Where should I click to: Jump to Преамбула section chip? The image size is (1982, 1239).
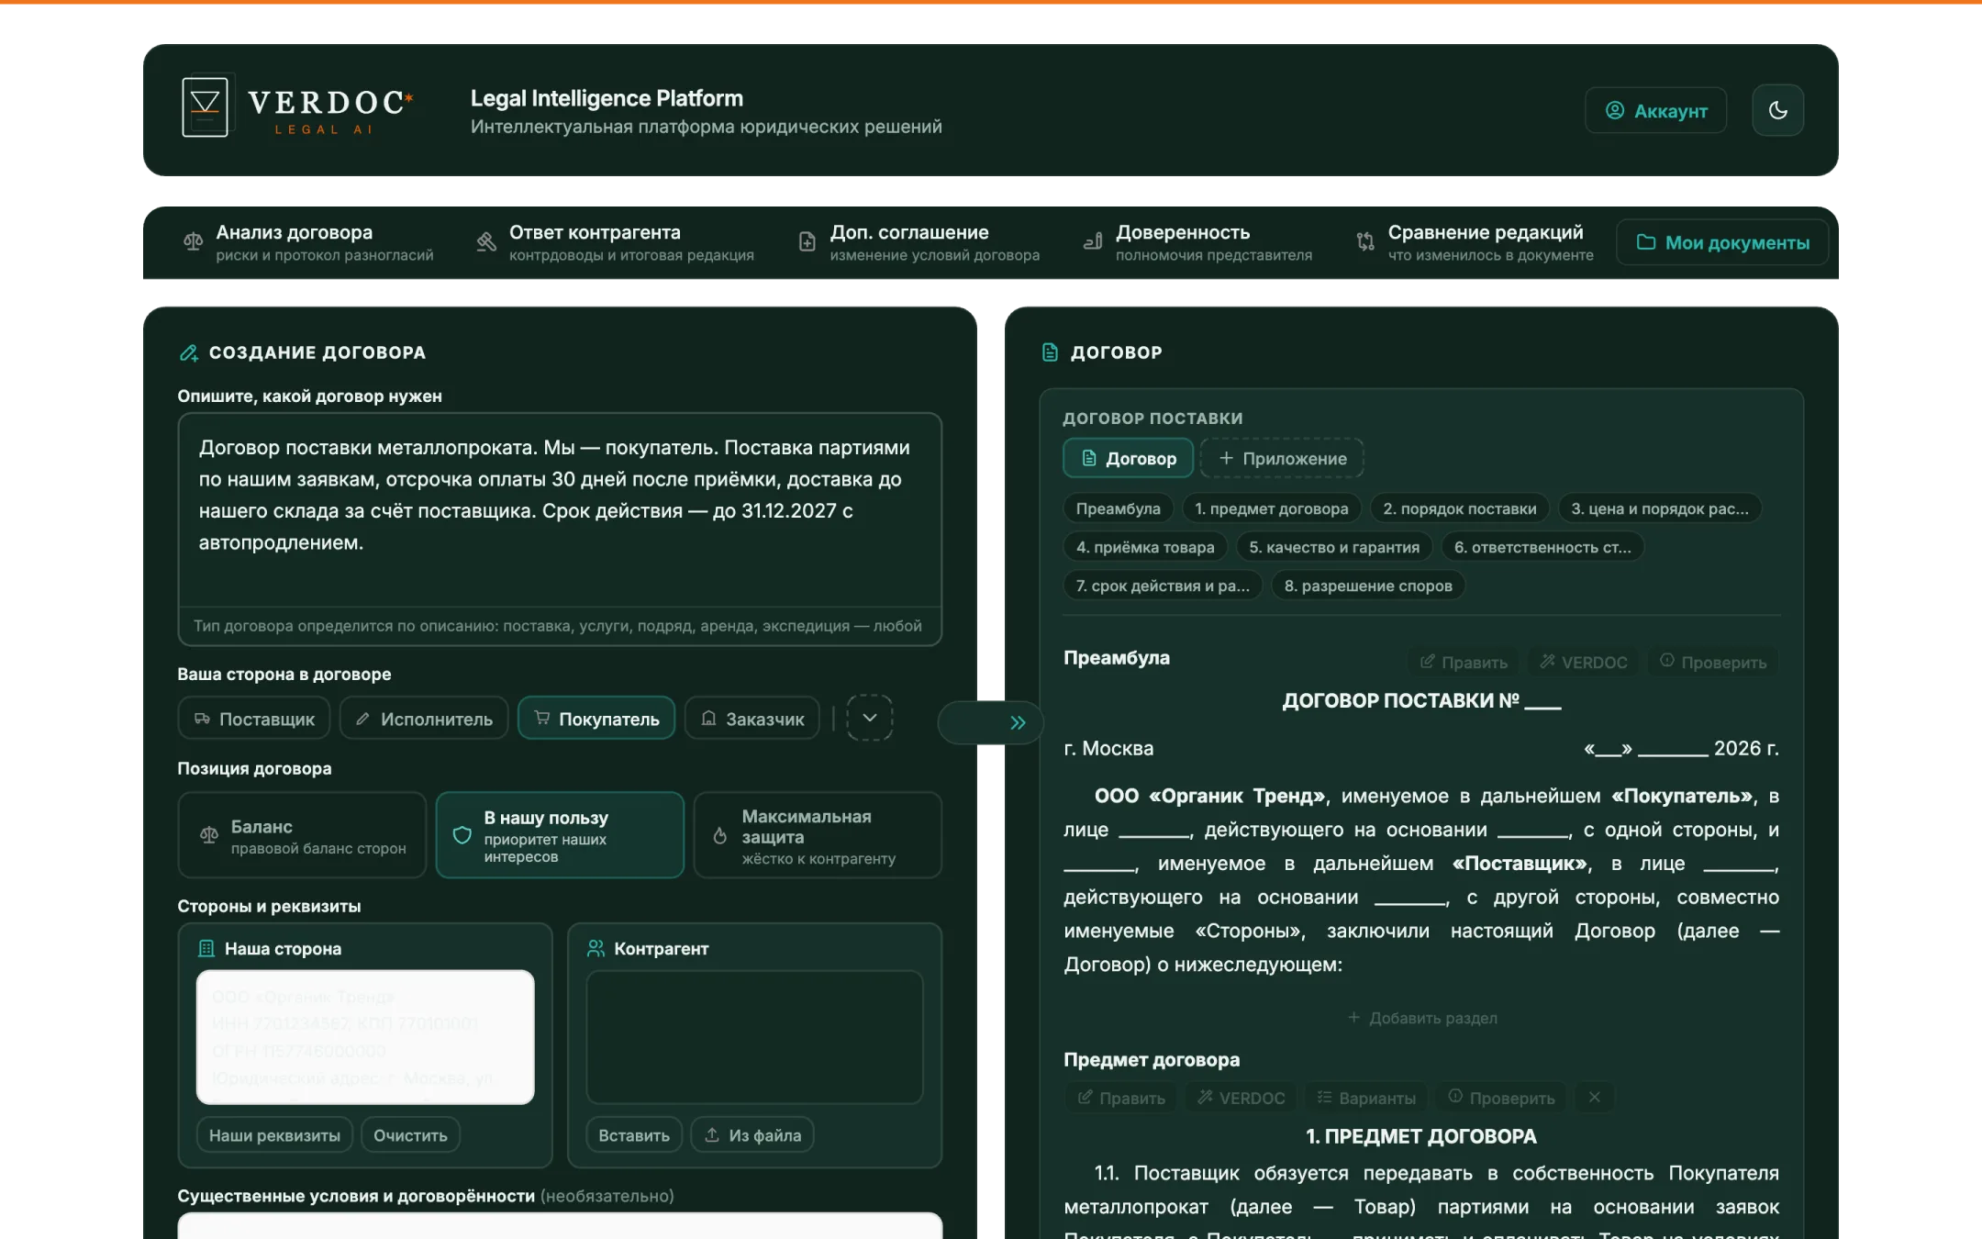[x=1118, y=508]
